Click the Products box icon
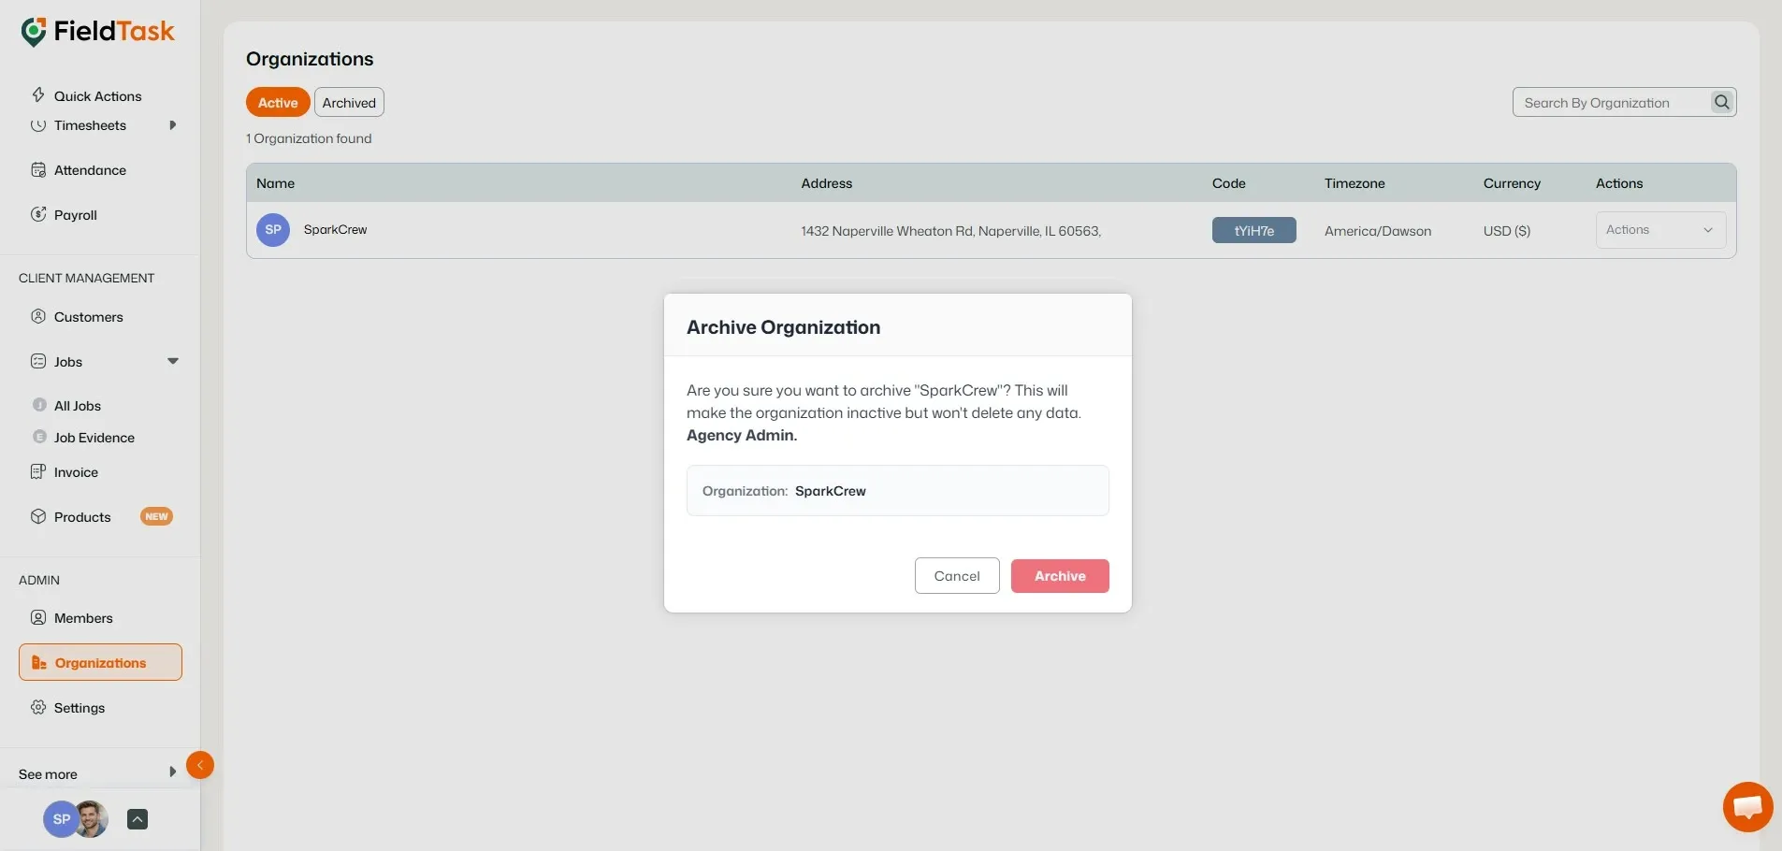 tap(38, 516)
